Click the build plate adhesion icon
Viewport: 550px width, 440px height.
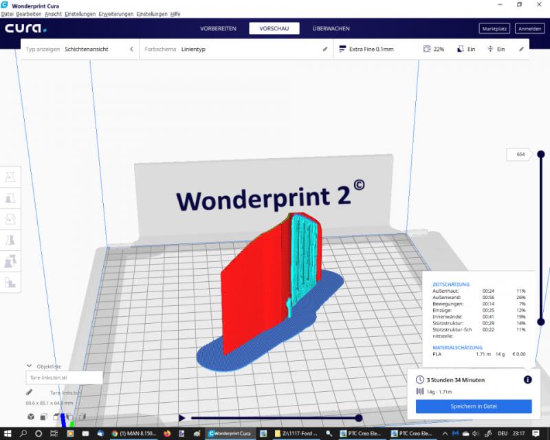(490, 49)
